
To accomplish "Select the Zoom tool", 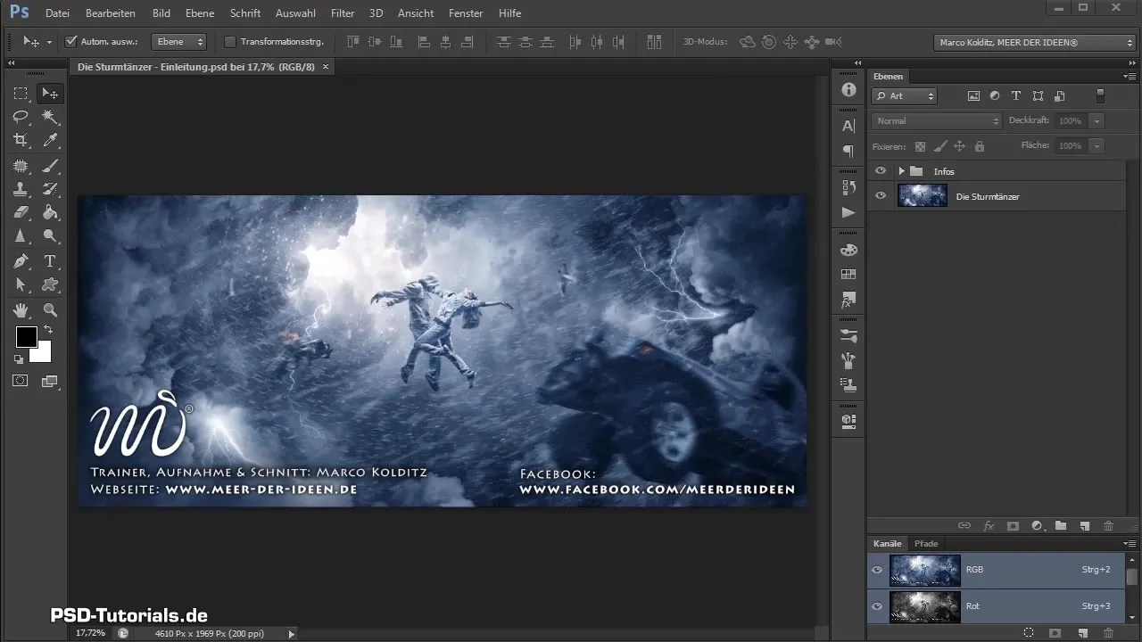I will tap(50, 310).
